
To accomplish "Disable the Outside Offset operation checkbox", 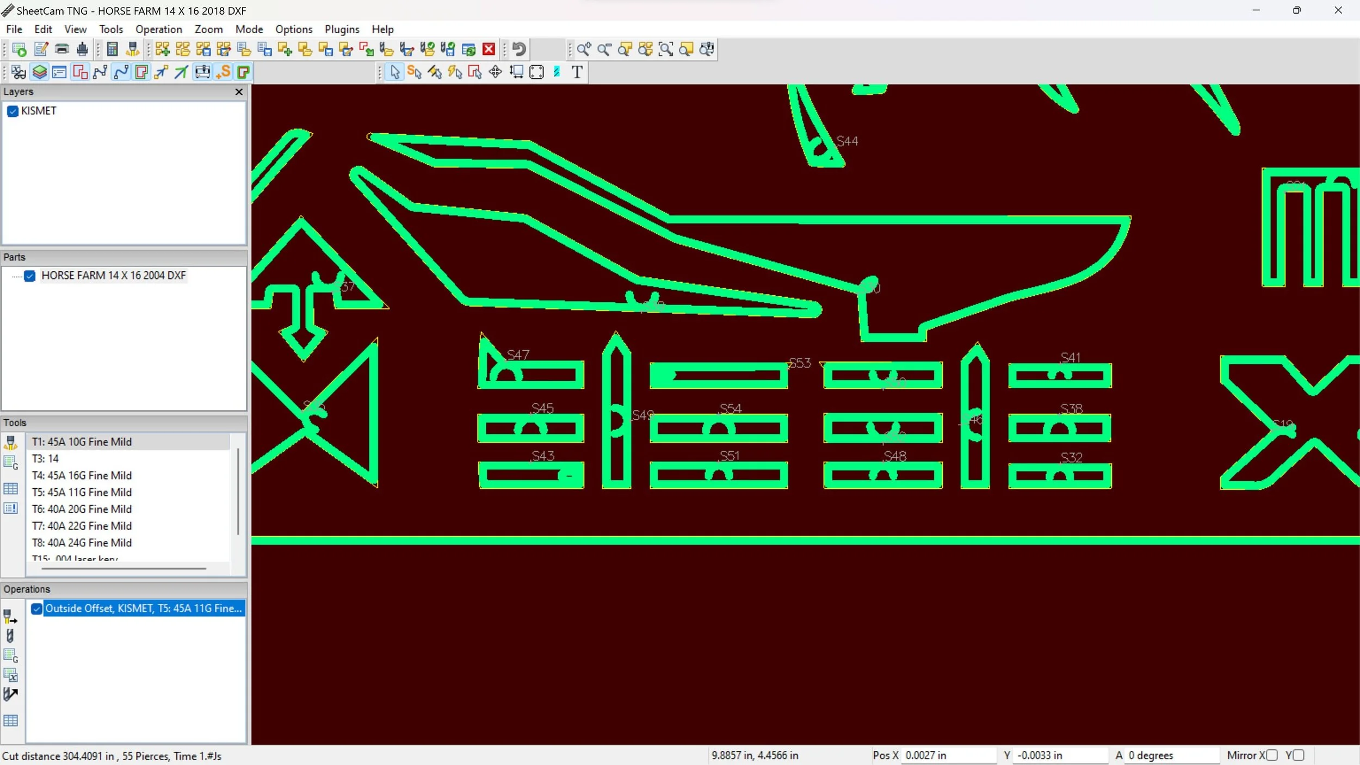I will (x=36, y=608).
